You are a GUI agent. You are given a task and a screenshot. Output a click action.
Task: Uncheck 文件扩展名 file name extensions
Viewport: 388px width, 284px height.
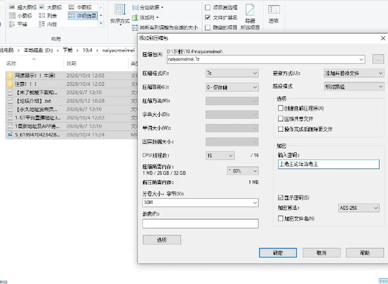click(208, 17)
